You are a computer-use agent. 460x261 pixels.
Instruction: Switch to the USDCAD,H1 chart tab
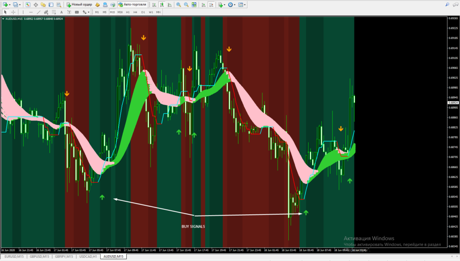pyautogui.click(x=88, y=257)
